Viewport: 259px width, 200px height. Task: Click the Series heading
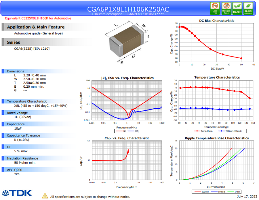pyautogui.click(x=13, y=42)
